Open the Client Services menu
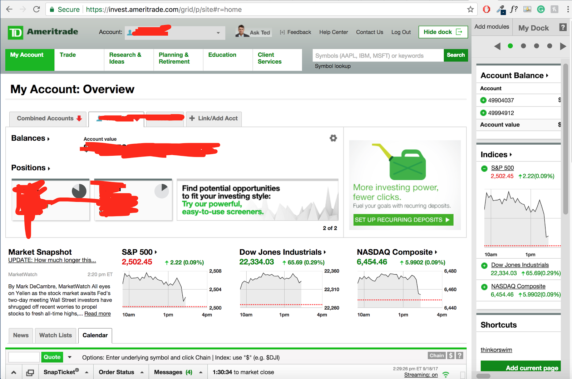Image resolution: width=572 pixels, height=379 pixels. click(x=277, y=60)
